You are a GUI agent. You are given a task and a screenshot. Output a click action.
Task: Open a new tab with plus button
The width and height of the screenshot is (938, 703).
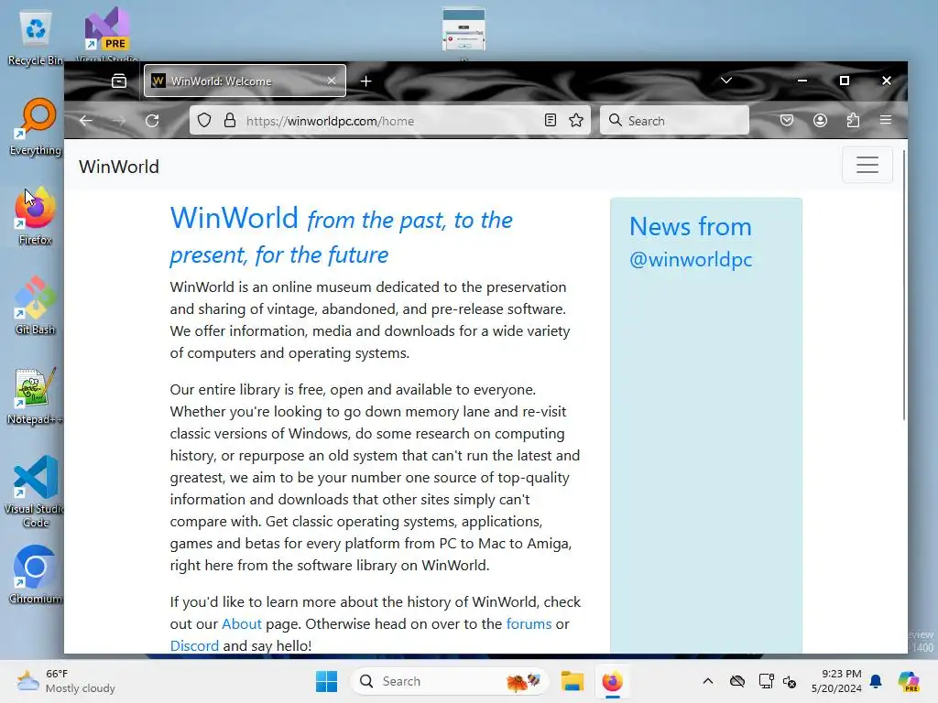click(366, 81)
